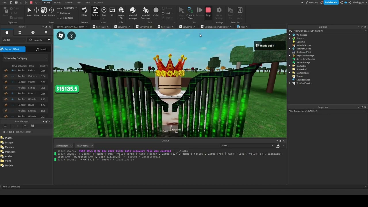Play the Stings sound preview waveform
The image size is (368, 207).
[x=6, y=88]
